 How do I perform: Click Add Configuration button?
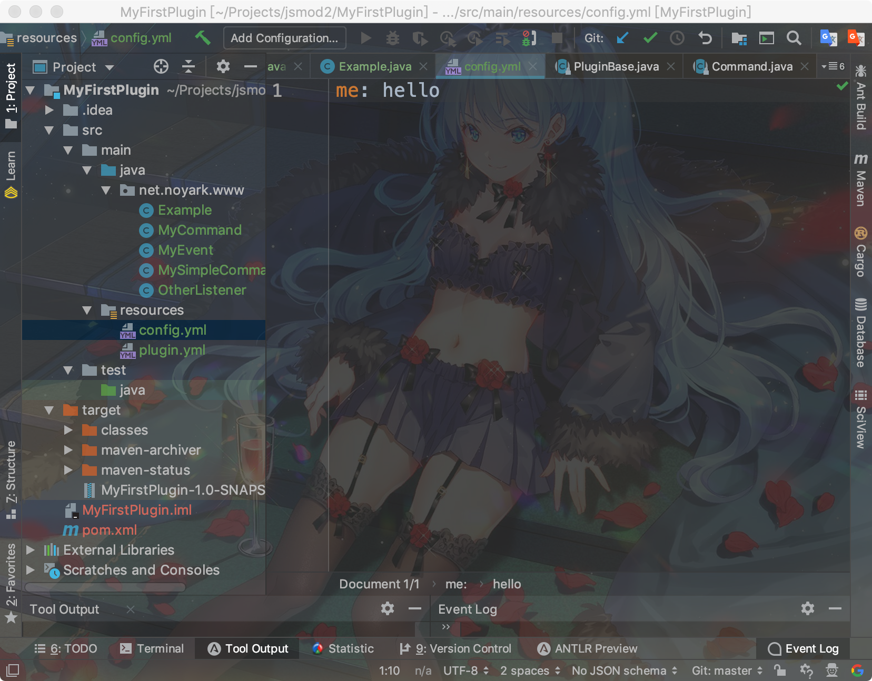tap(284, 38)
